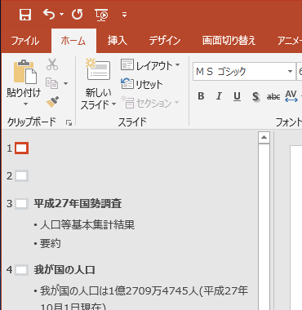Click the Copy icon
This screenshot has height=310, width=302.
pyautogui.click(x=51, y=83)
